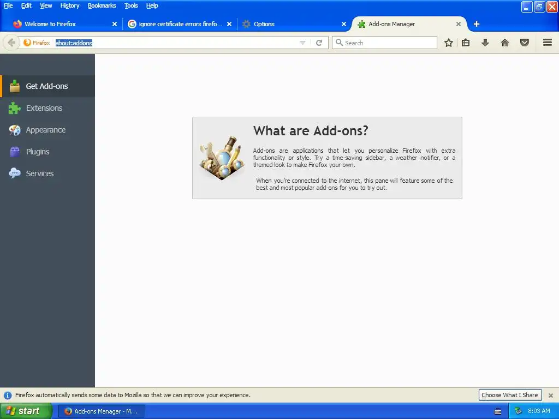Click the system tray network icon

pos(518,411)
